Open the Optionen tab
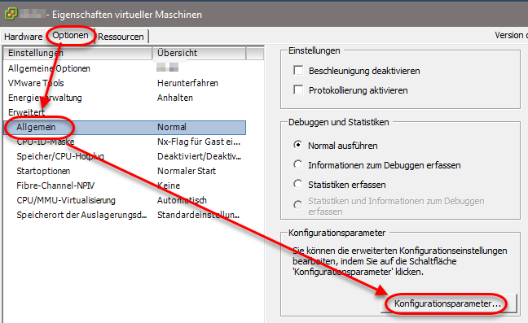 coord(70,35)
